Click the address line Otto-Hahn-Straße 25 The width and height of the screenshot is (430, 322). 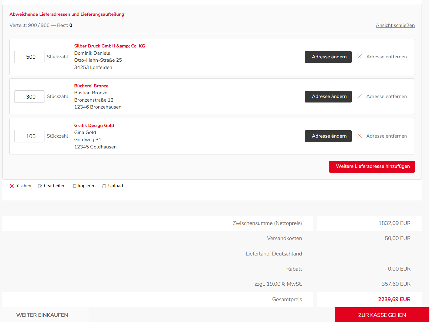pos(98,60)
